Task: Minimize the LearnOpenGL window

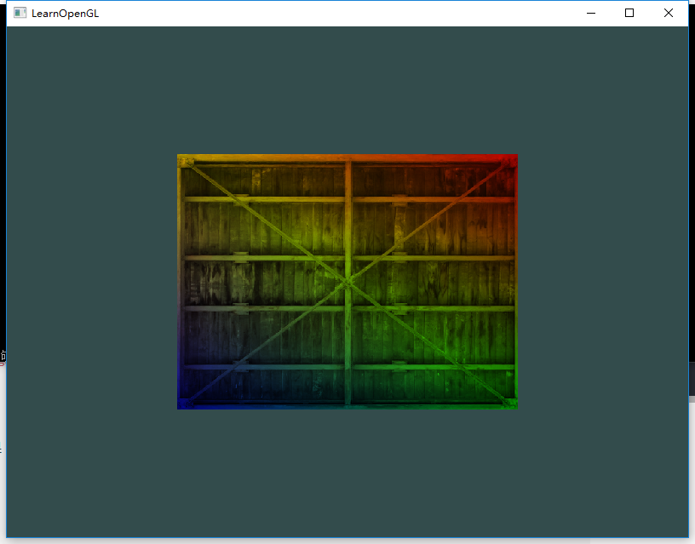Action: 590,13
